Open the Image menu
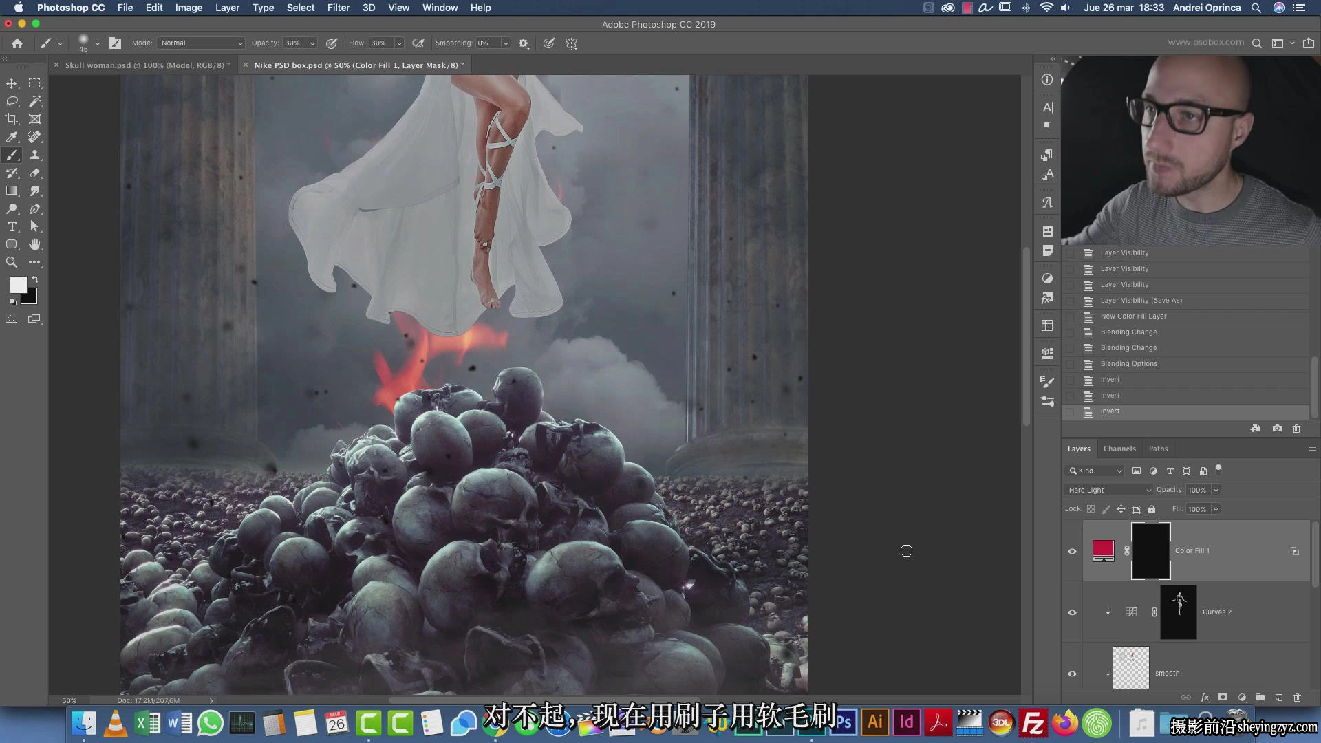 (x=189, y=8)
